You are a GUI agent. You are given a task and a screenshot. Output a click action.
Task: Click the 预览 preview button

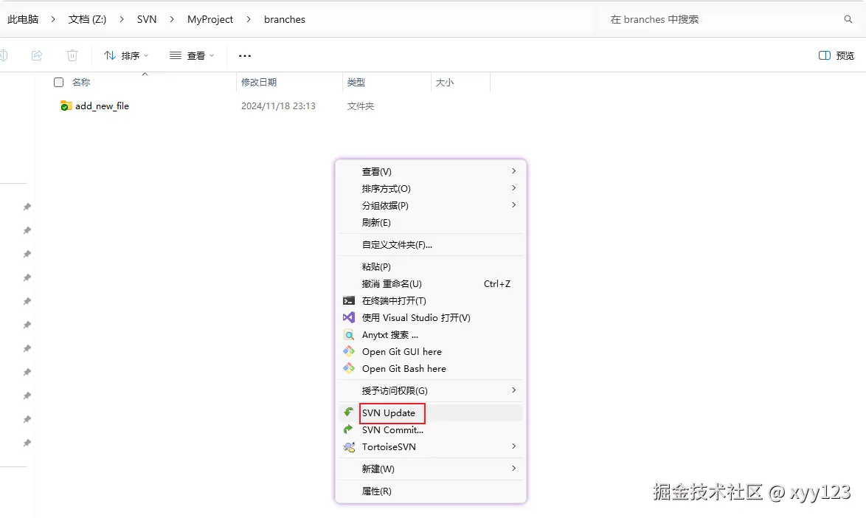pos(836,55)
